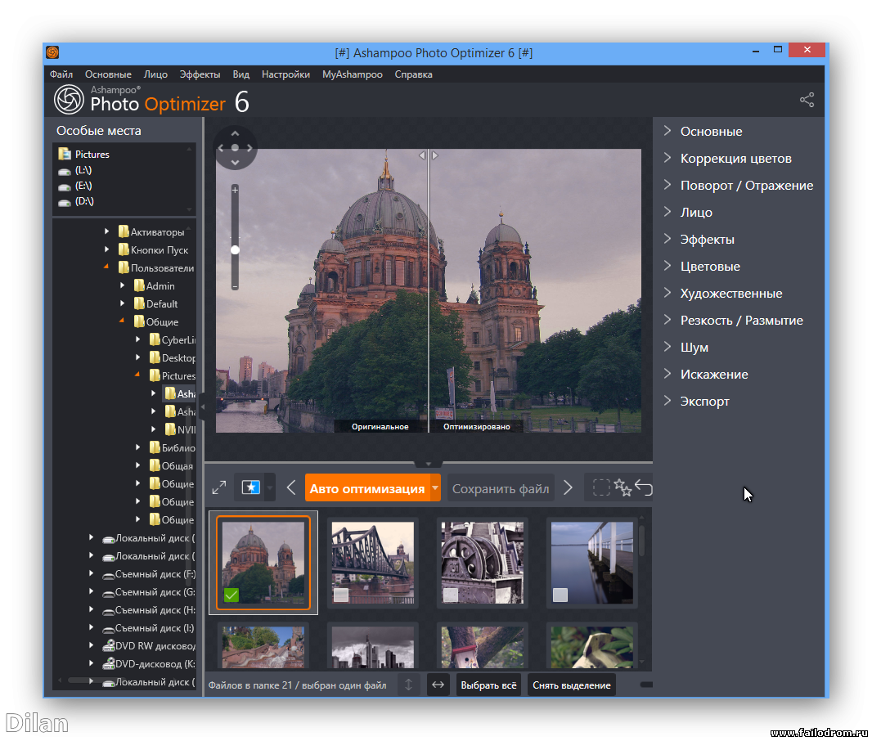This screenshot has width=872, height=741.
Task: Click the share icon in the header
Action: point(807,100)
